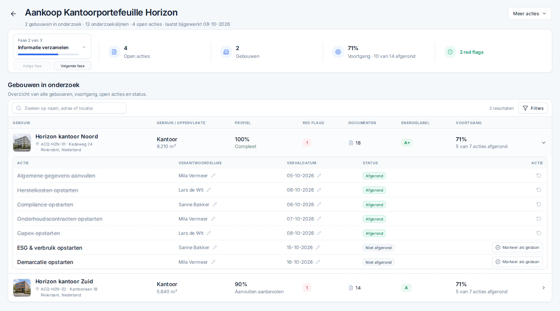Mark ESG & verbruik opstarten as done
Image resolution: width=560 pixels, height=311 pixels.
click(x=517, y=248)
